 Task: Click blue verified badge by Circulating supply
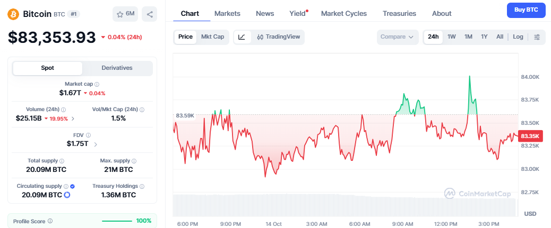tap(72, 186)
